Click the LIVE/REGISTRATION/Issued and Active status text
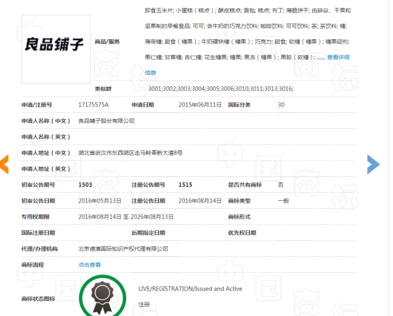This screenshot has width=393, height=316. point(190,289)
